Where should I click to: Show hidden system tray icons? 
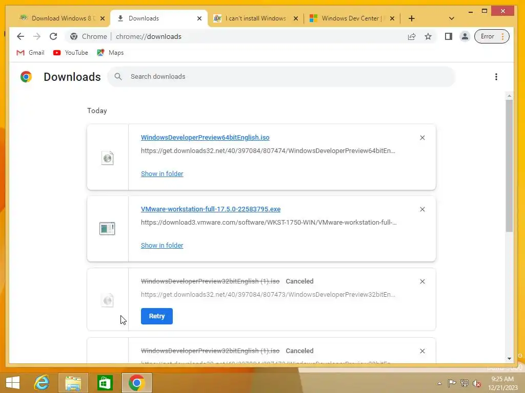[x=439, y=383]
